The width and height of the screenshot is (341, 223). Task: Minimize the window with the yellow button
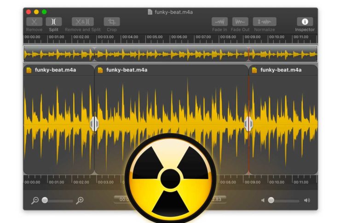pyautogui.click(x=36, y=12)
